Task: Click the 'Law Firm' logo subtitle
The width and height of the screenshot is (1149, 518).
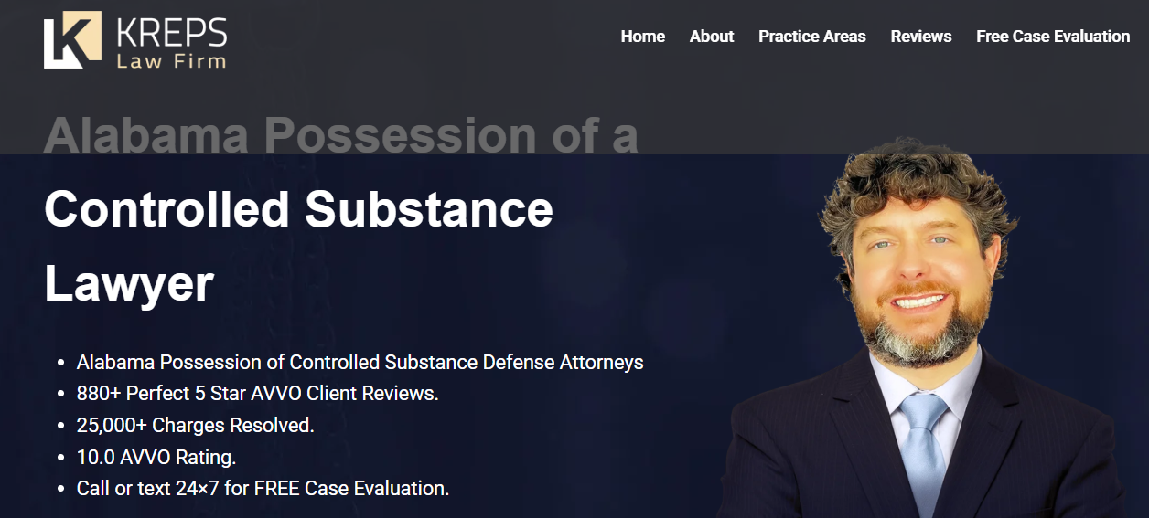Action: (171, 61)
